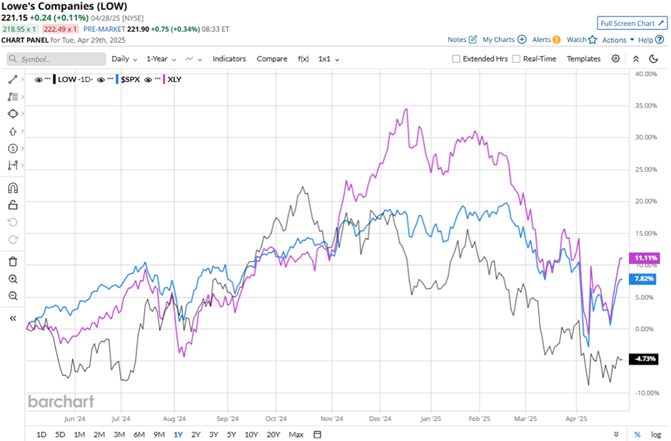Open the Daily interval dropdown

click(124, 59)
